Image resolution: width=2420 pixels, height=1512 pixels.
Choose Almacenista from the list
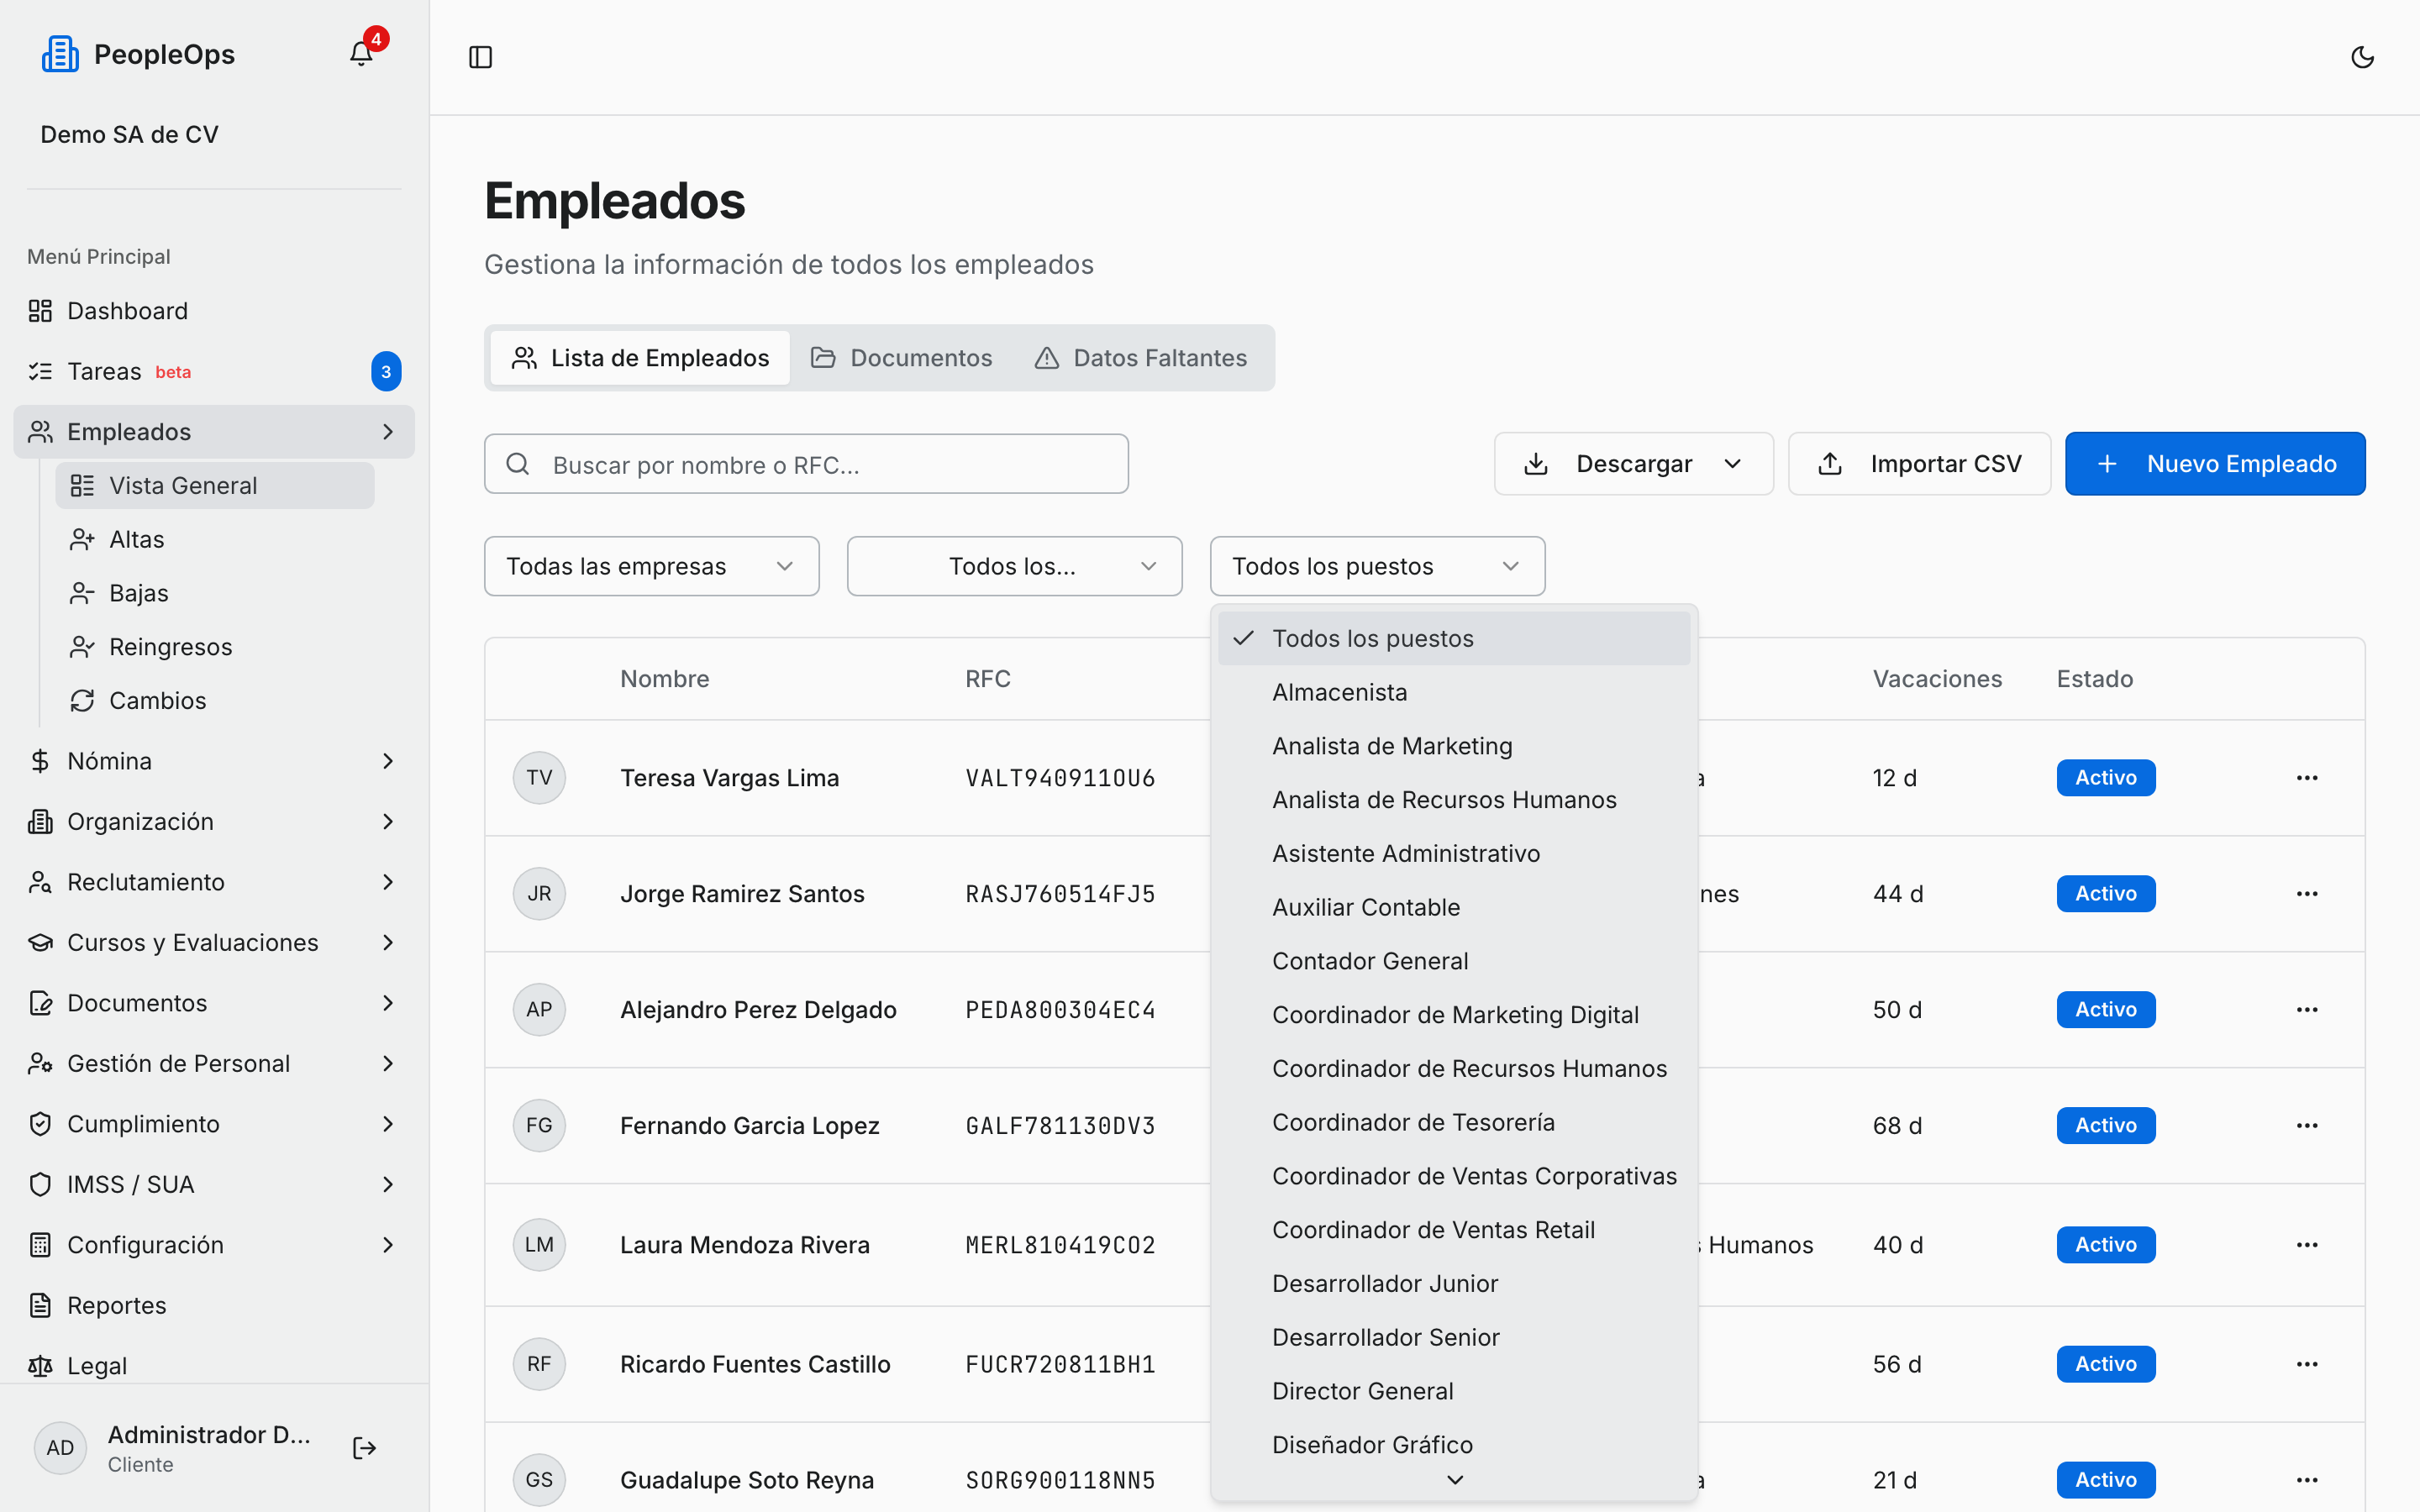click(x=1454, y=692)
